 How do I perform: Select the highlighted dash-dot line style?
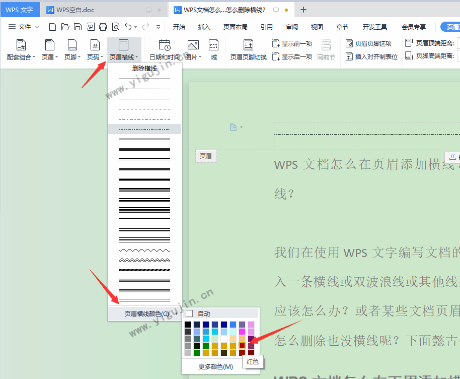tap(144, 129)
